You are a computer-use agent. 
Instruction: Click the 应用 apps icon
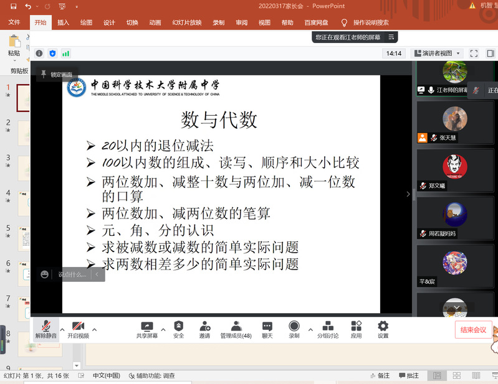click(356, 329)
